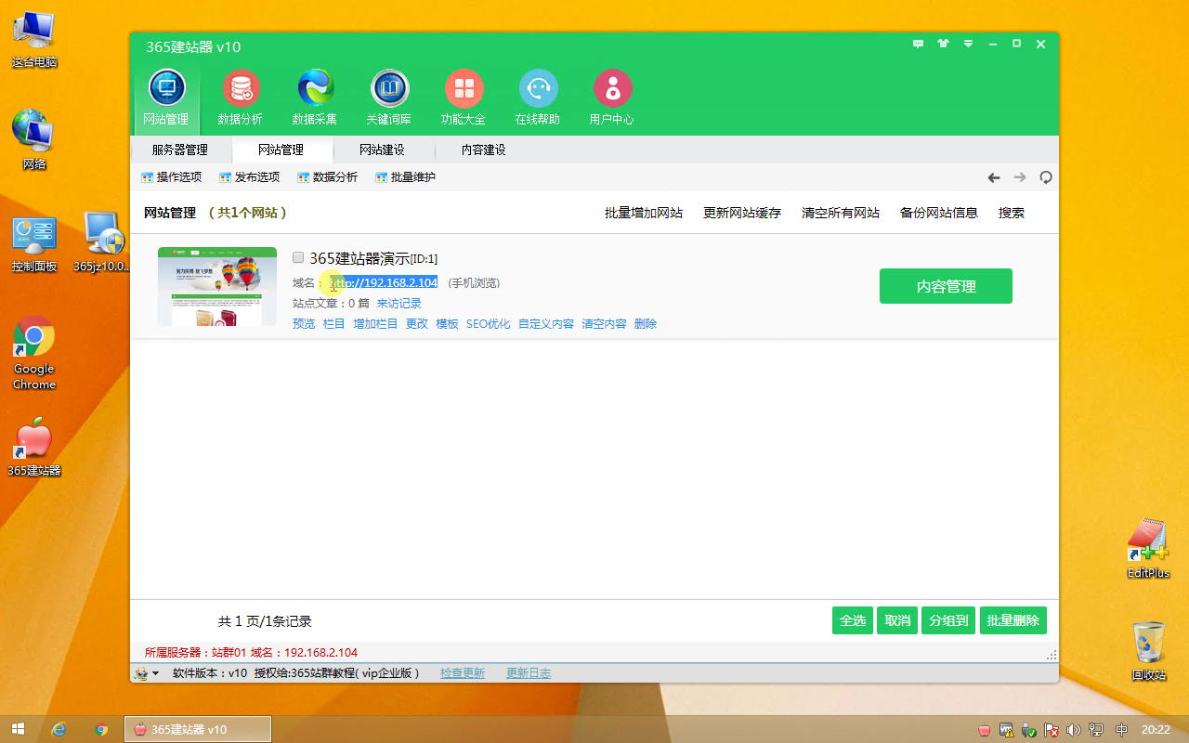Click the 所属服务器 站群01 status text
This screenshot has height=743, width=1189.
(195, 652)
